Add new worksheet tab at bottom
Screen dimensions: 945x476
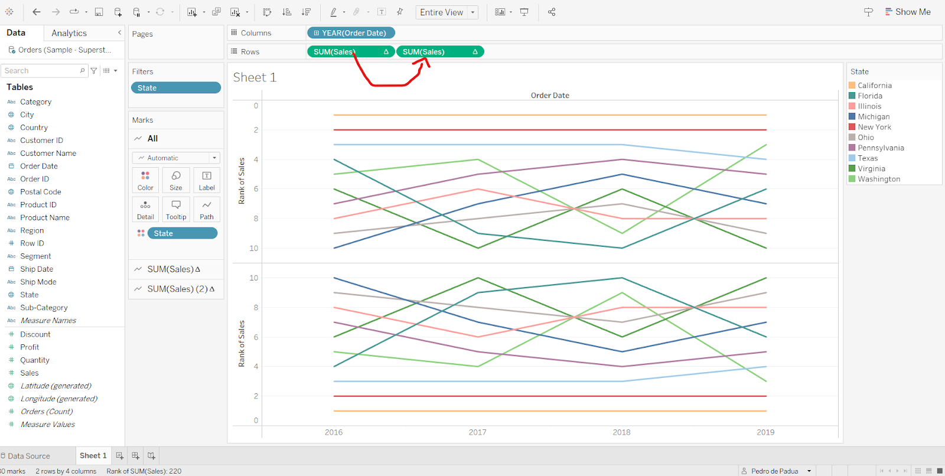120,456
